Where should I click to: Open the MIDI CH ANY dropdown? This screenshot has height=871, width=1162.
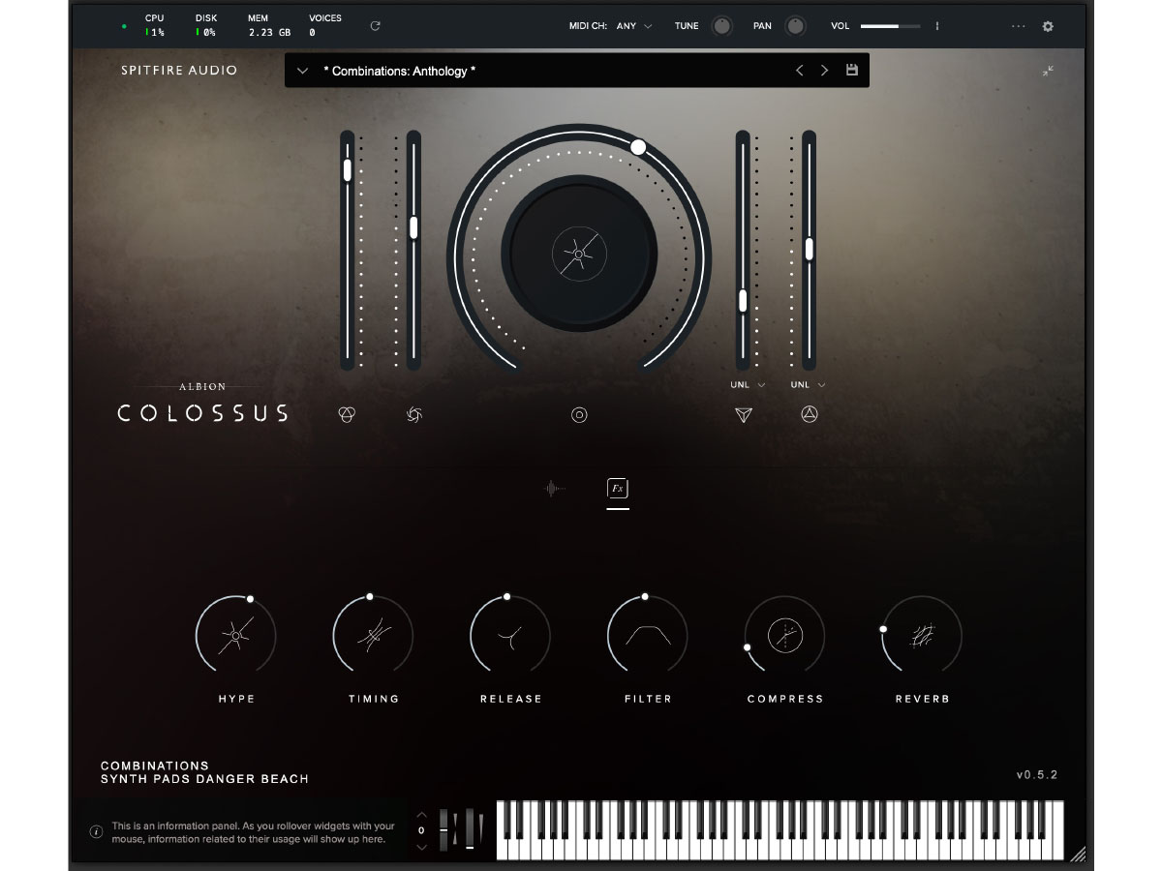pyautogui.click(x=634, y=26)
